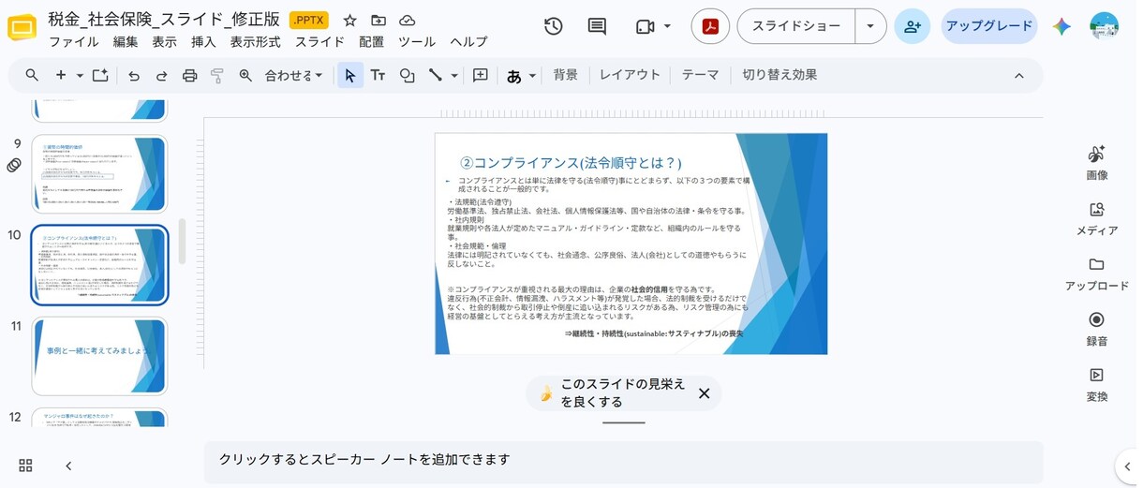Click the zoom magnifier tool
The image size is (1143, 488).
coord(245,75)
